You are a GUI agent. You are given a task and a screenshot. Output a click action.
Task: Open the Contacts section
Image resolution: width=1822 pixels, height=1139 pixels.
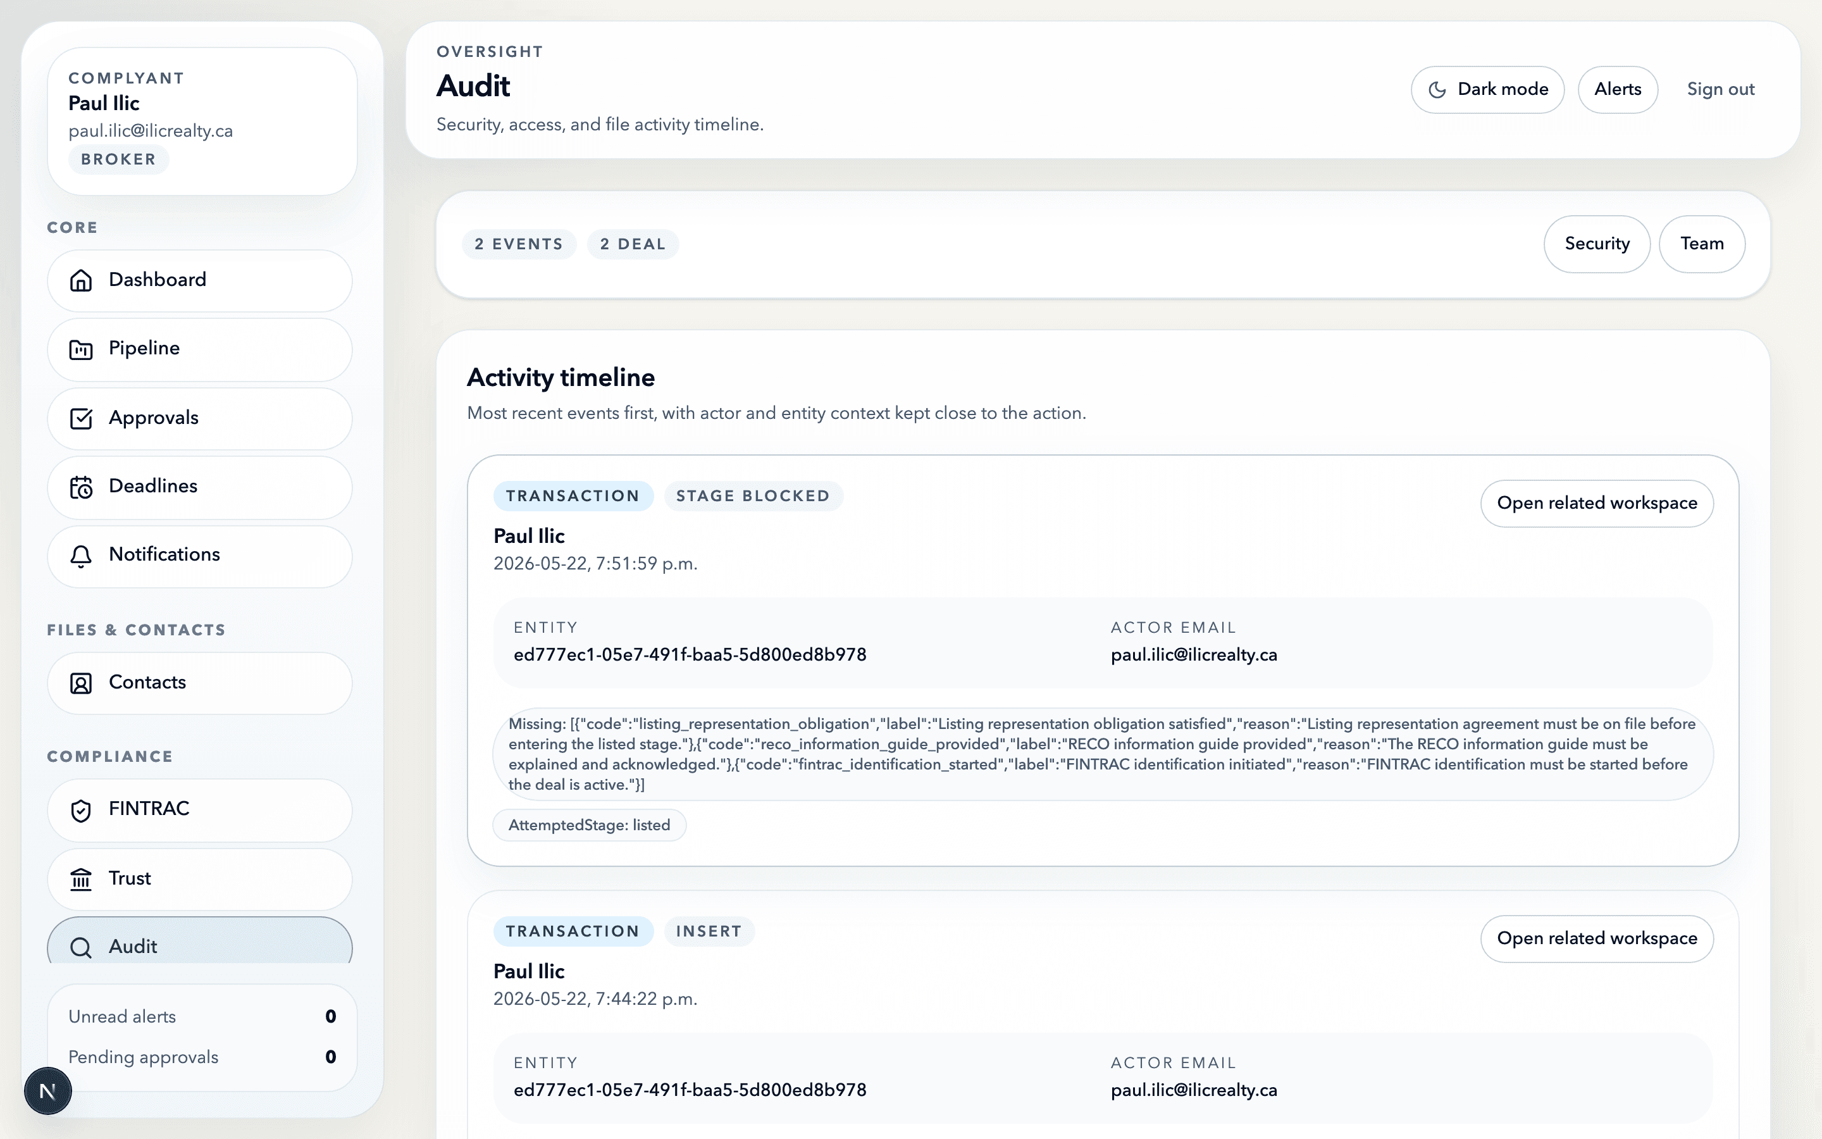point(199,683)
